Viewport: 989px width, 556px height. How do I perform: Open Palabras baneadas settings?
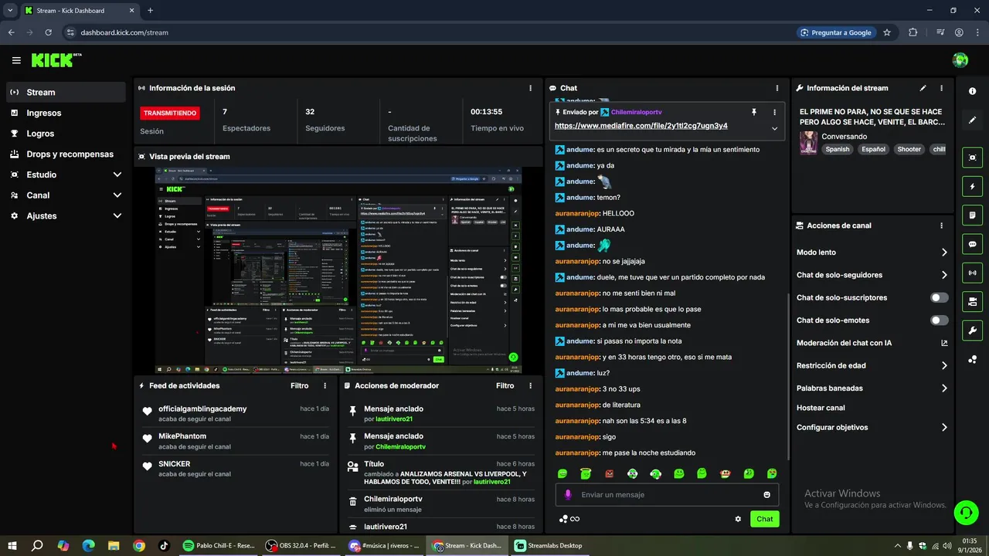click(872, 388)
